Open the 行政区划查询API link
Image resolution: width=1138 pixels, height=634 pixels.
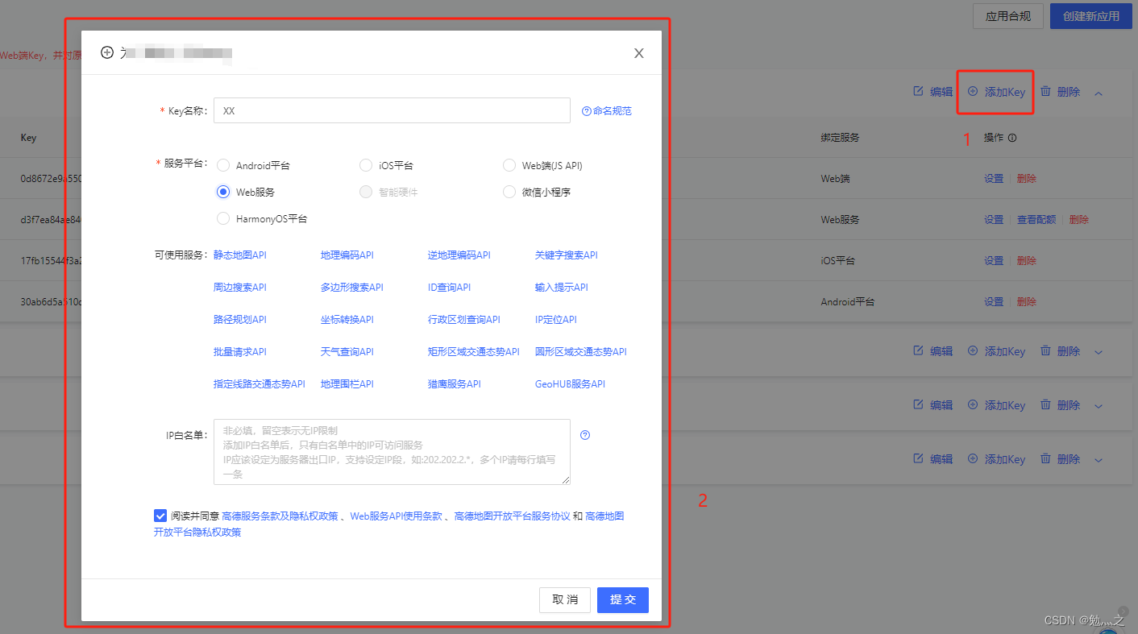click(x=464, y=319)
